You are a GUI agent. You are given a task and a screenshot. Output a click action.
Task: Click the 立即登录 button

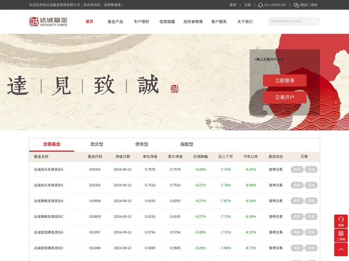(285, 81)
